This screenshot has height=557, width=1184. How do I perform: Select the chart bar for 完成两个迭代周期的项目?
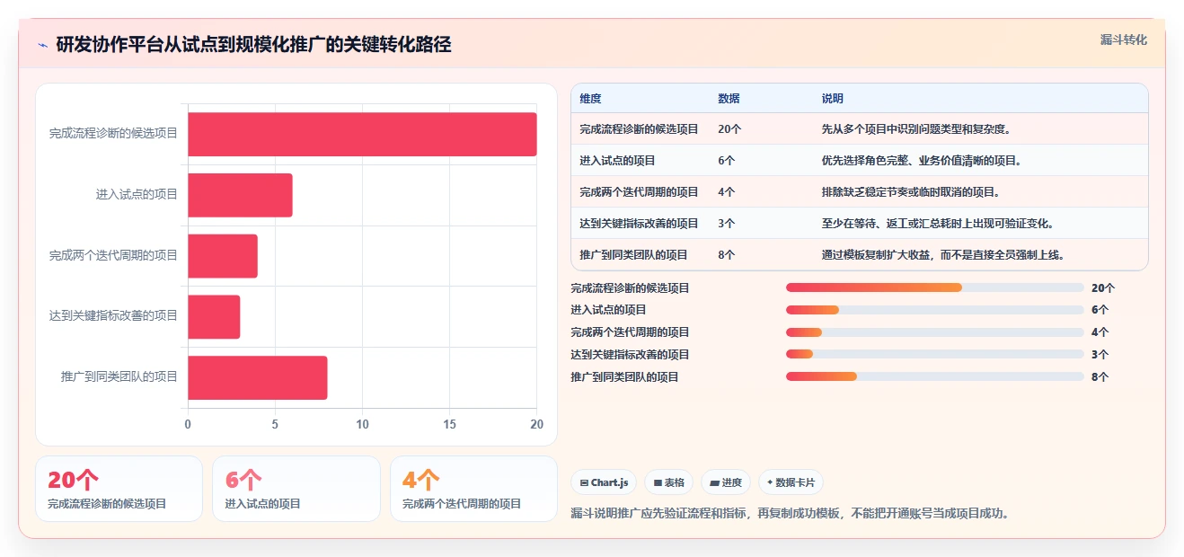click(223, 256)
